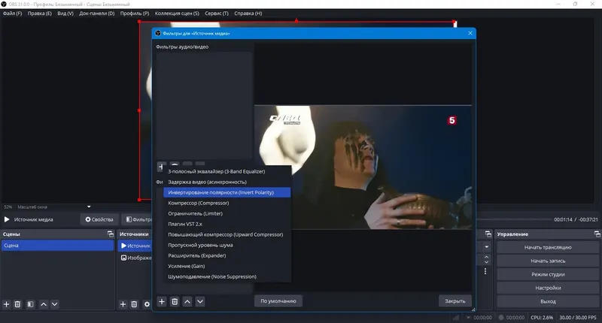Click Закрыть button in Filters dialog
602x323 pixels.
point(455,301)
